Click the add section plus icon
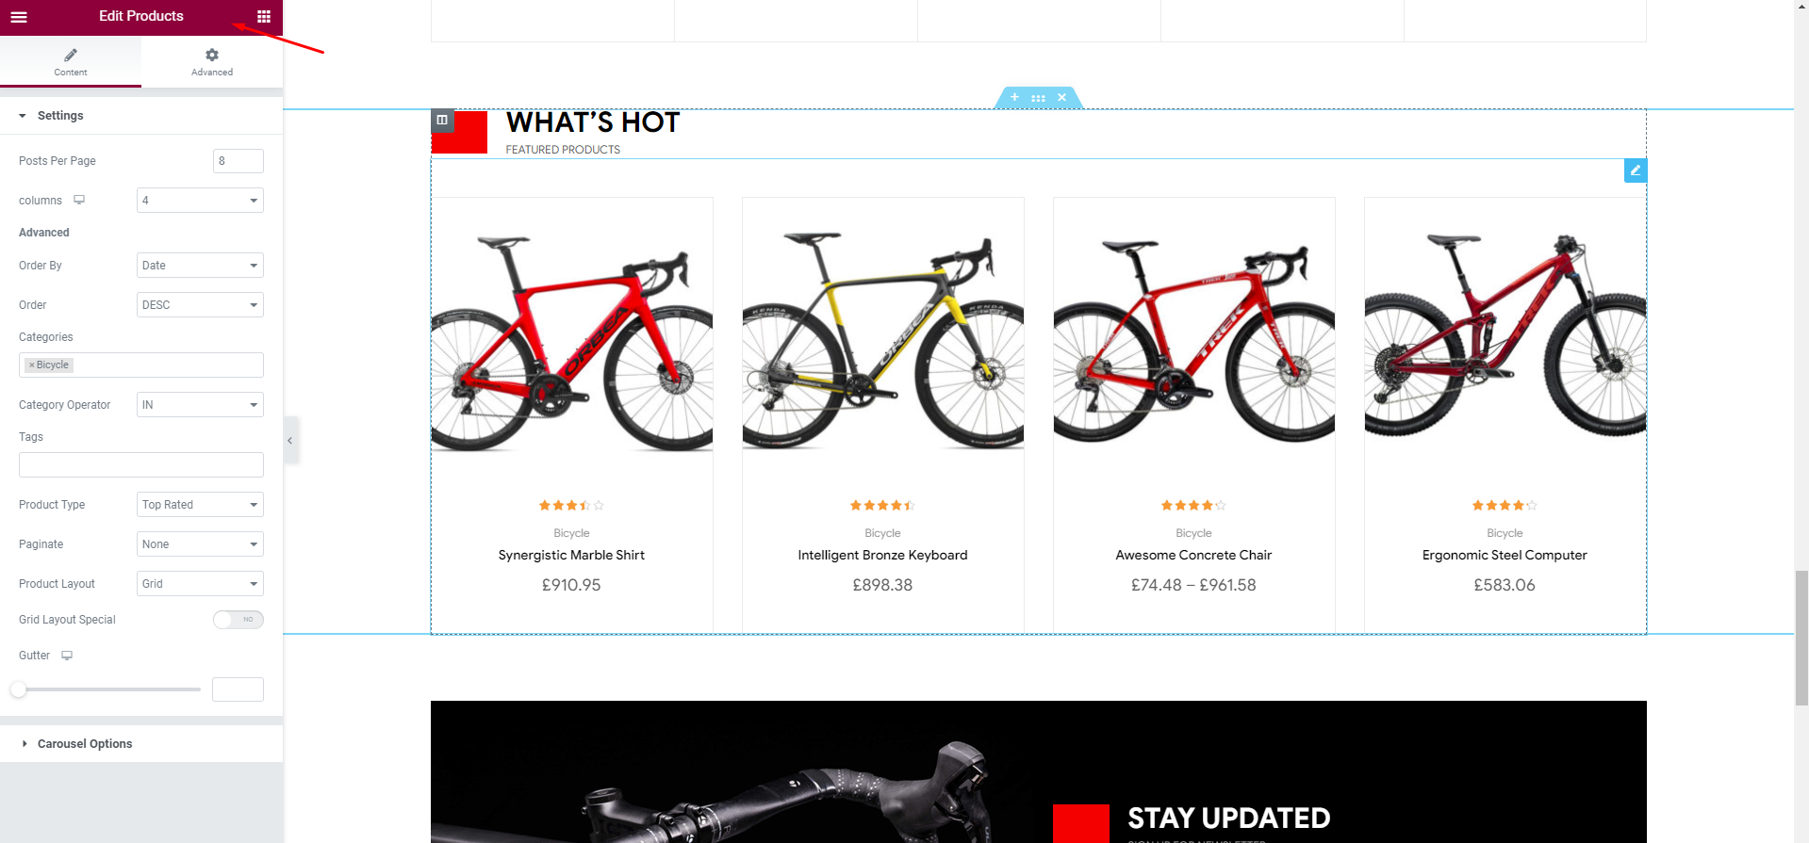Image resolution: width=1809 pixels, height=843 pixels. [1014, 97]
